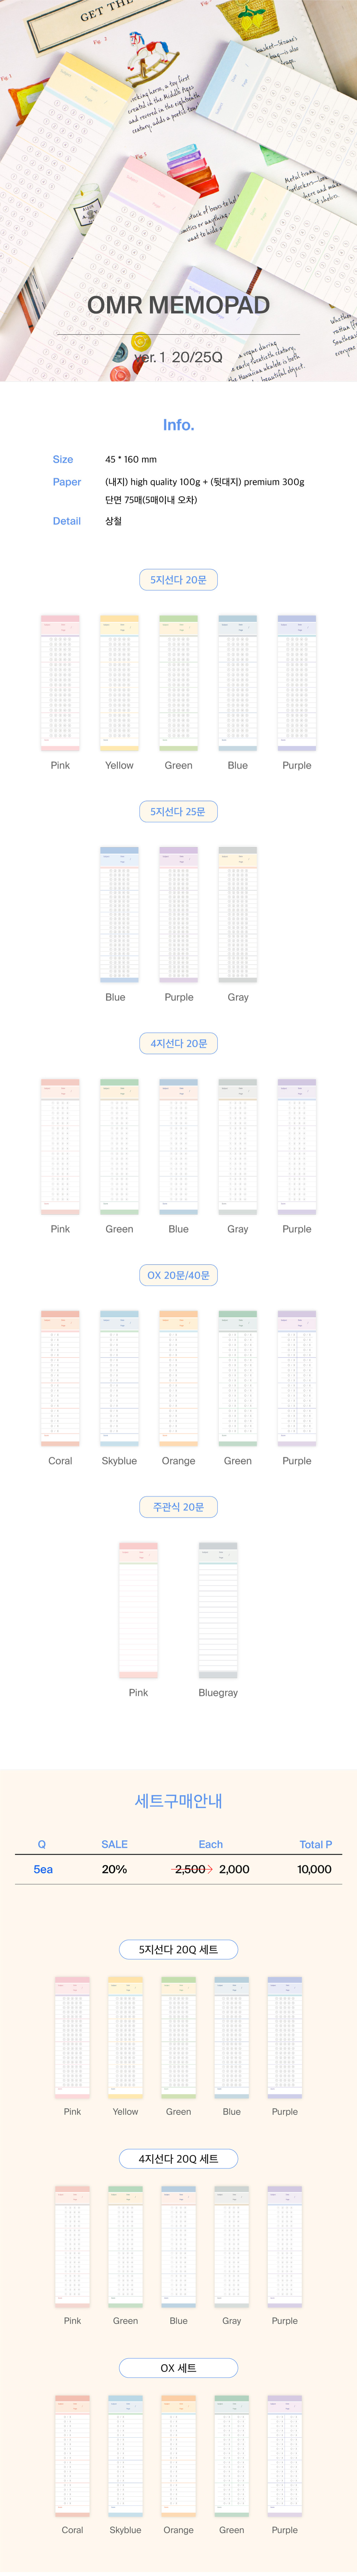Click the 4지선다 20Q 세트 label
Image resolution: width=357 pixels, height=2576 pixels.
point(178,2159)
